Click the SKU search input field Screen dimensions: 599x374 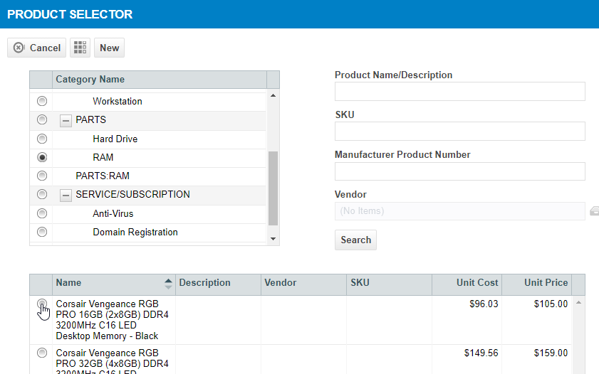click(x=459, y=132)
